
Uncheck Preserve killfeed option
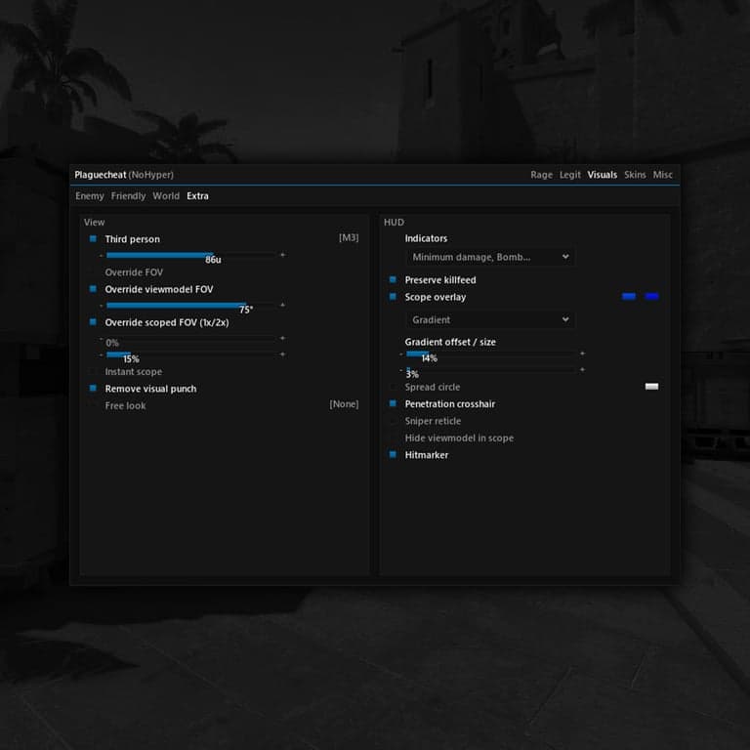click(393, 279)
